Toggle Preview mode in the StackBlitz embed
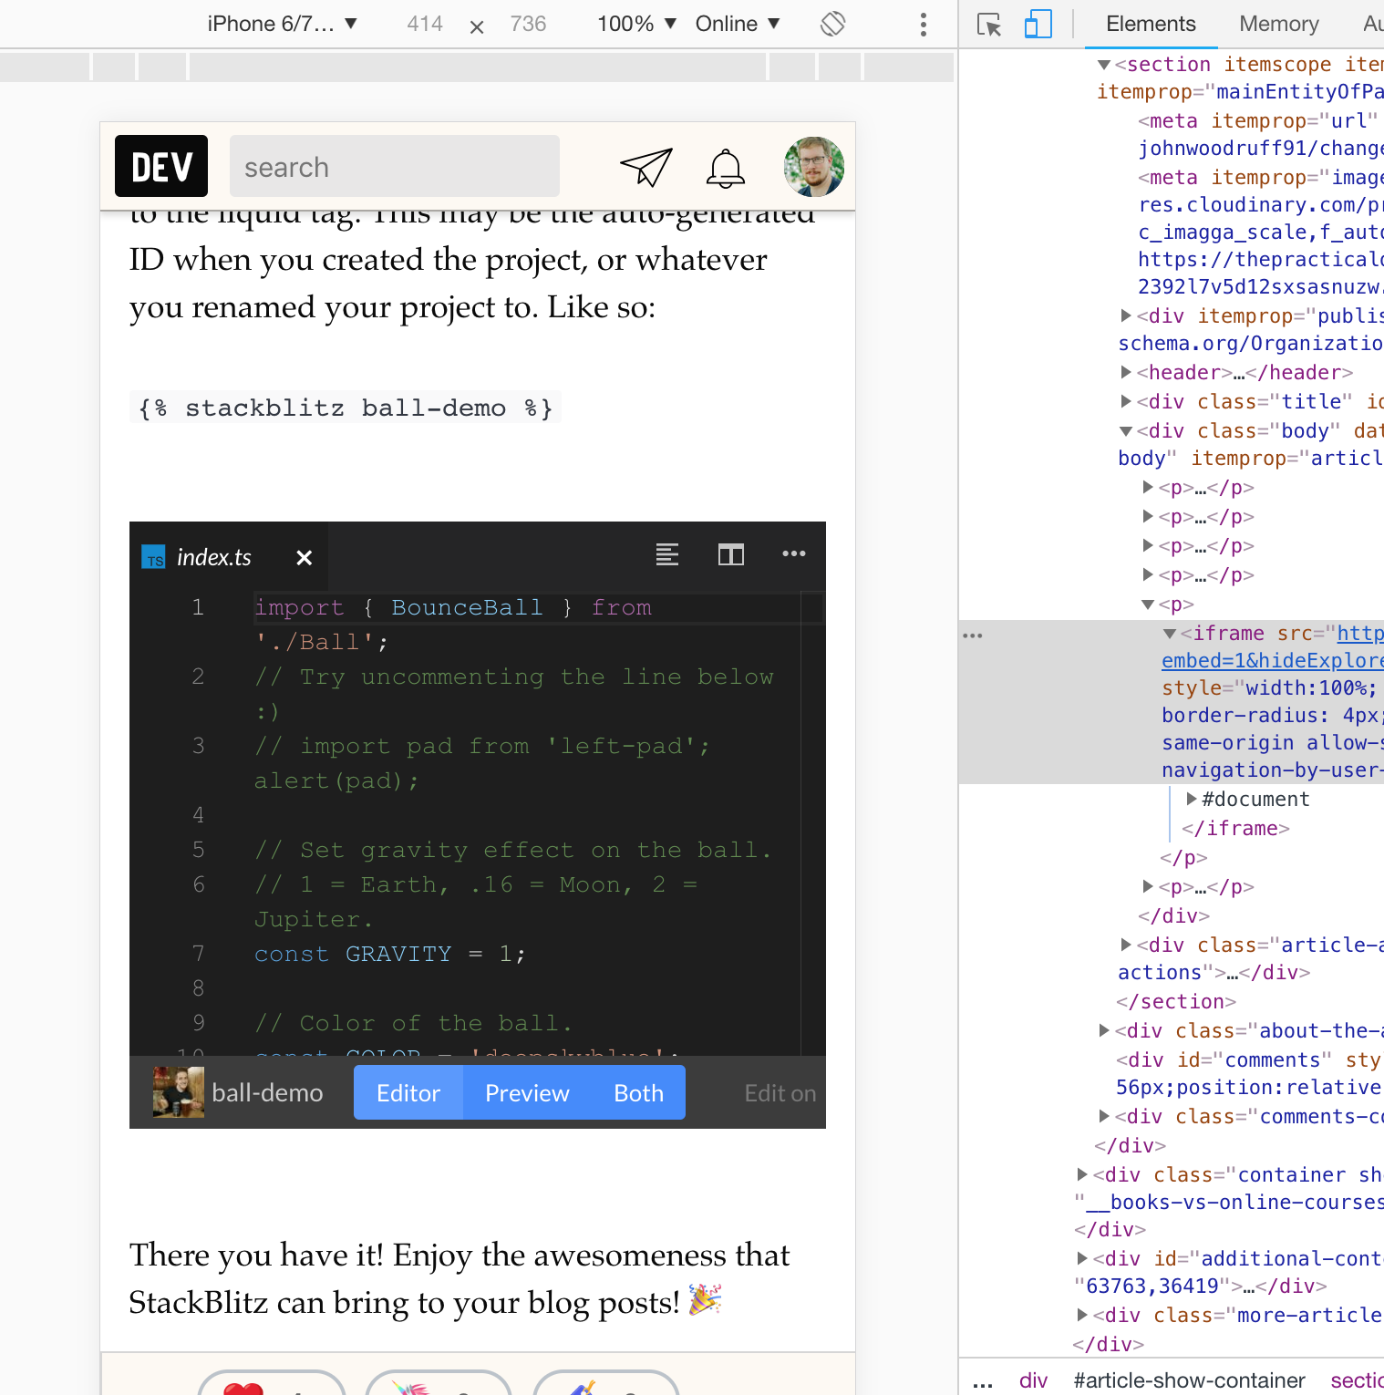This screenshot has height=1395, width=1384. tap(526, 1092)
